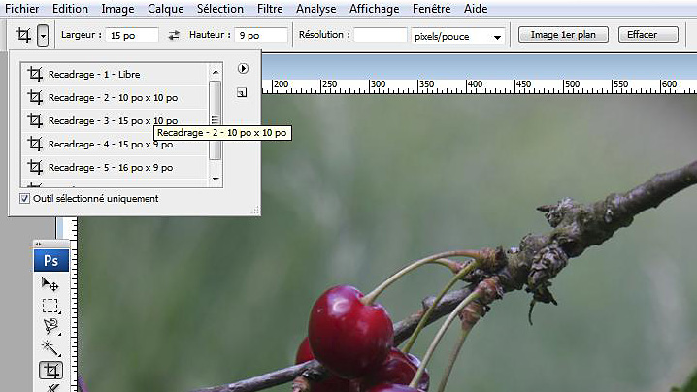Open the Sélection menu
This screenshot has width=697, height=392.
coord(220,9)
